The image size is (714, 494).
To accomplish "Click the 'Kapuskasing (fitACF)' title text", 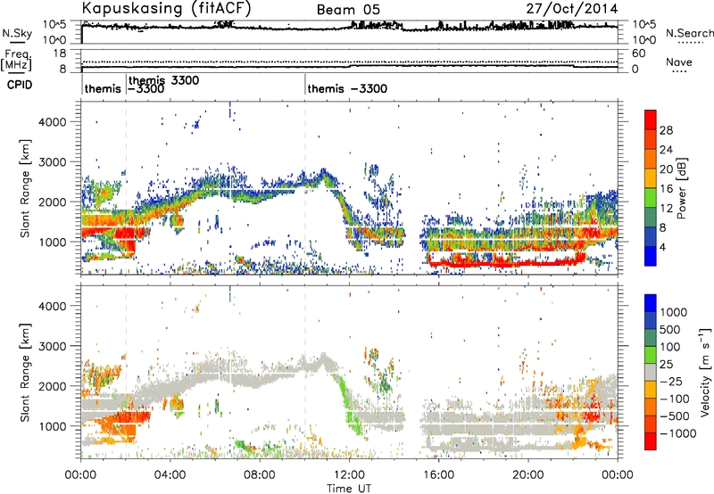I will click(x=166, y=9).
